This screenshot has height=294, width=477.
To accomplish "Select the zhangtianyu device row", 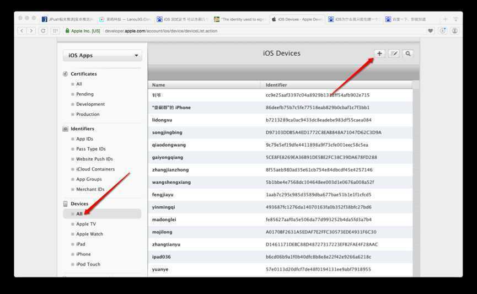I will pyautogui.click(x=280, y=244).
